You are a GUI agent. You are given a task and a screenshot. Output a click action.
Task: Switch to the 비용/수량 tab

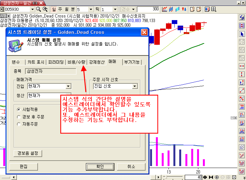click(76, 62)
